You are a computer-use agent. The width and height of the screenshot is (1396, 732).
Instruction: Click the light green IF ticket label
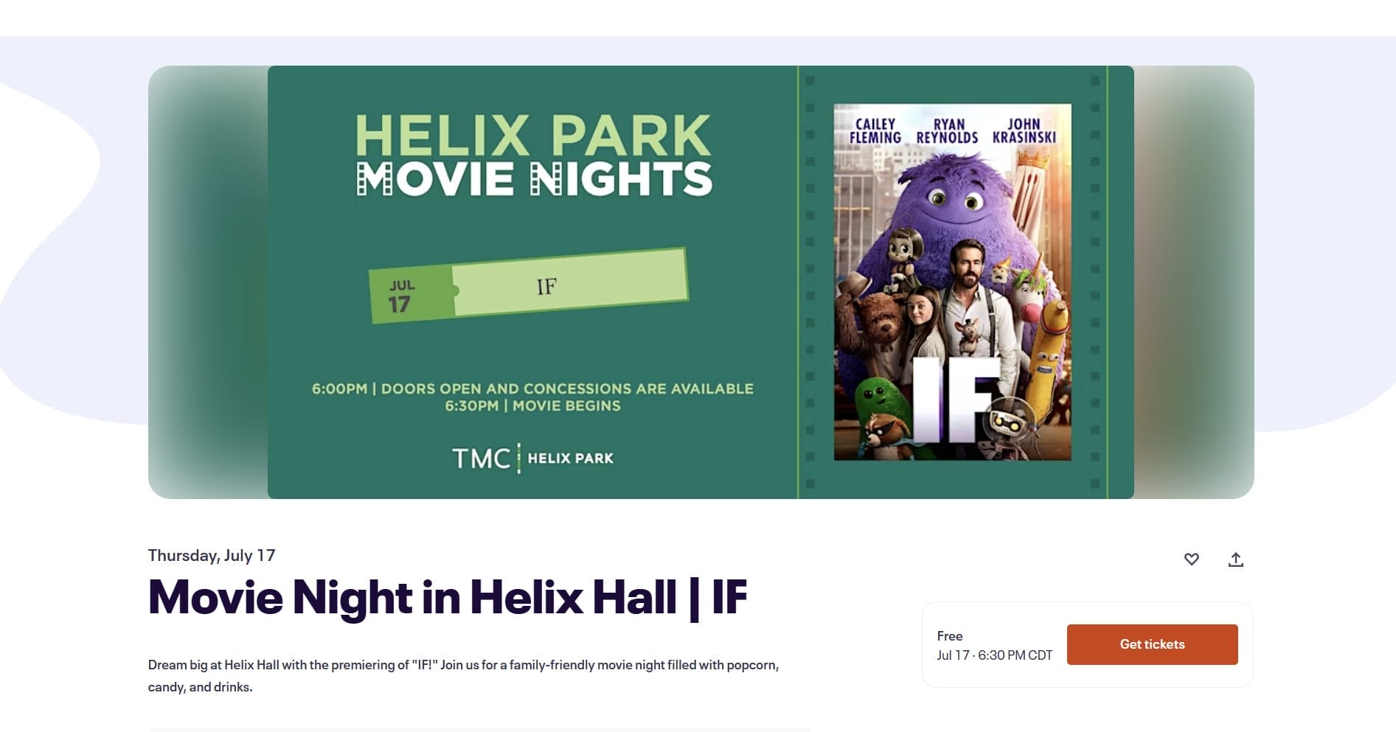(x=570, y=285)
